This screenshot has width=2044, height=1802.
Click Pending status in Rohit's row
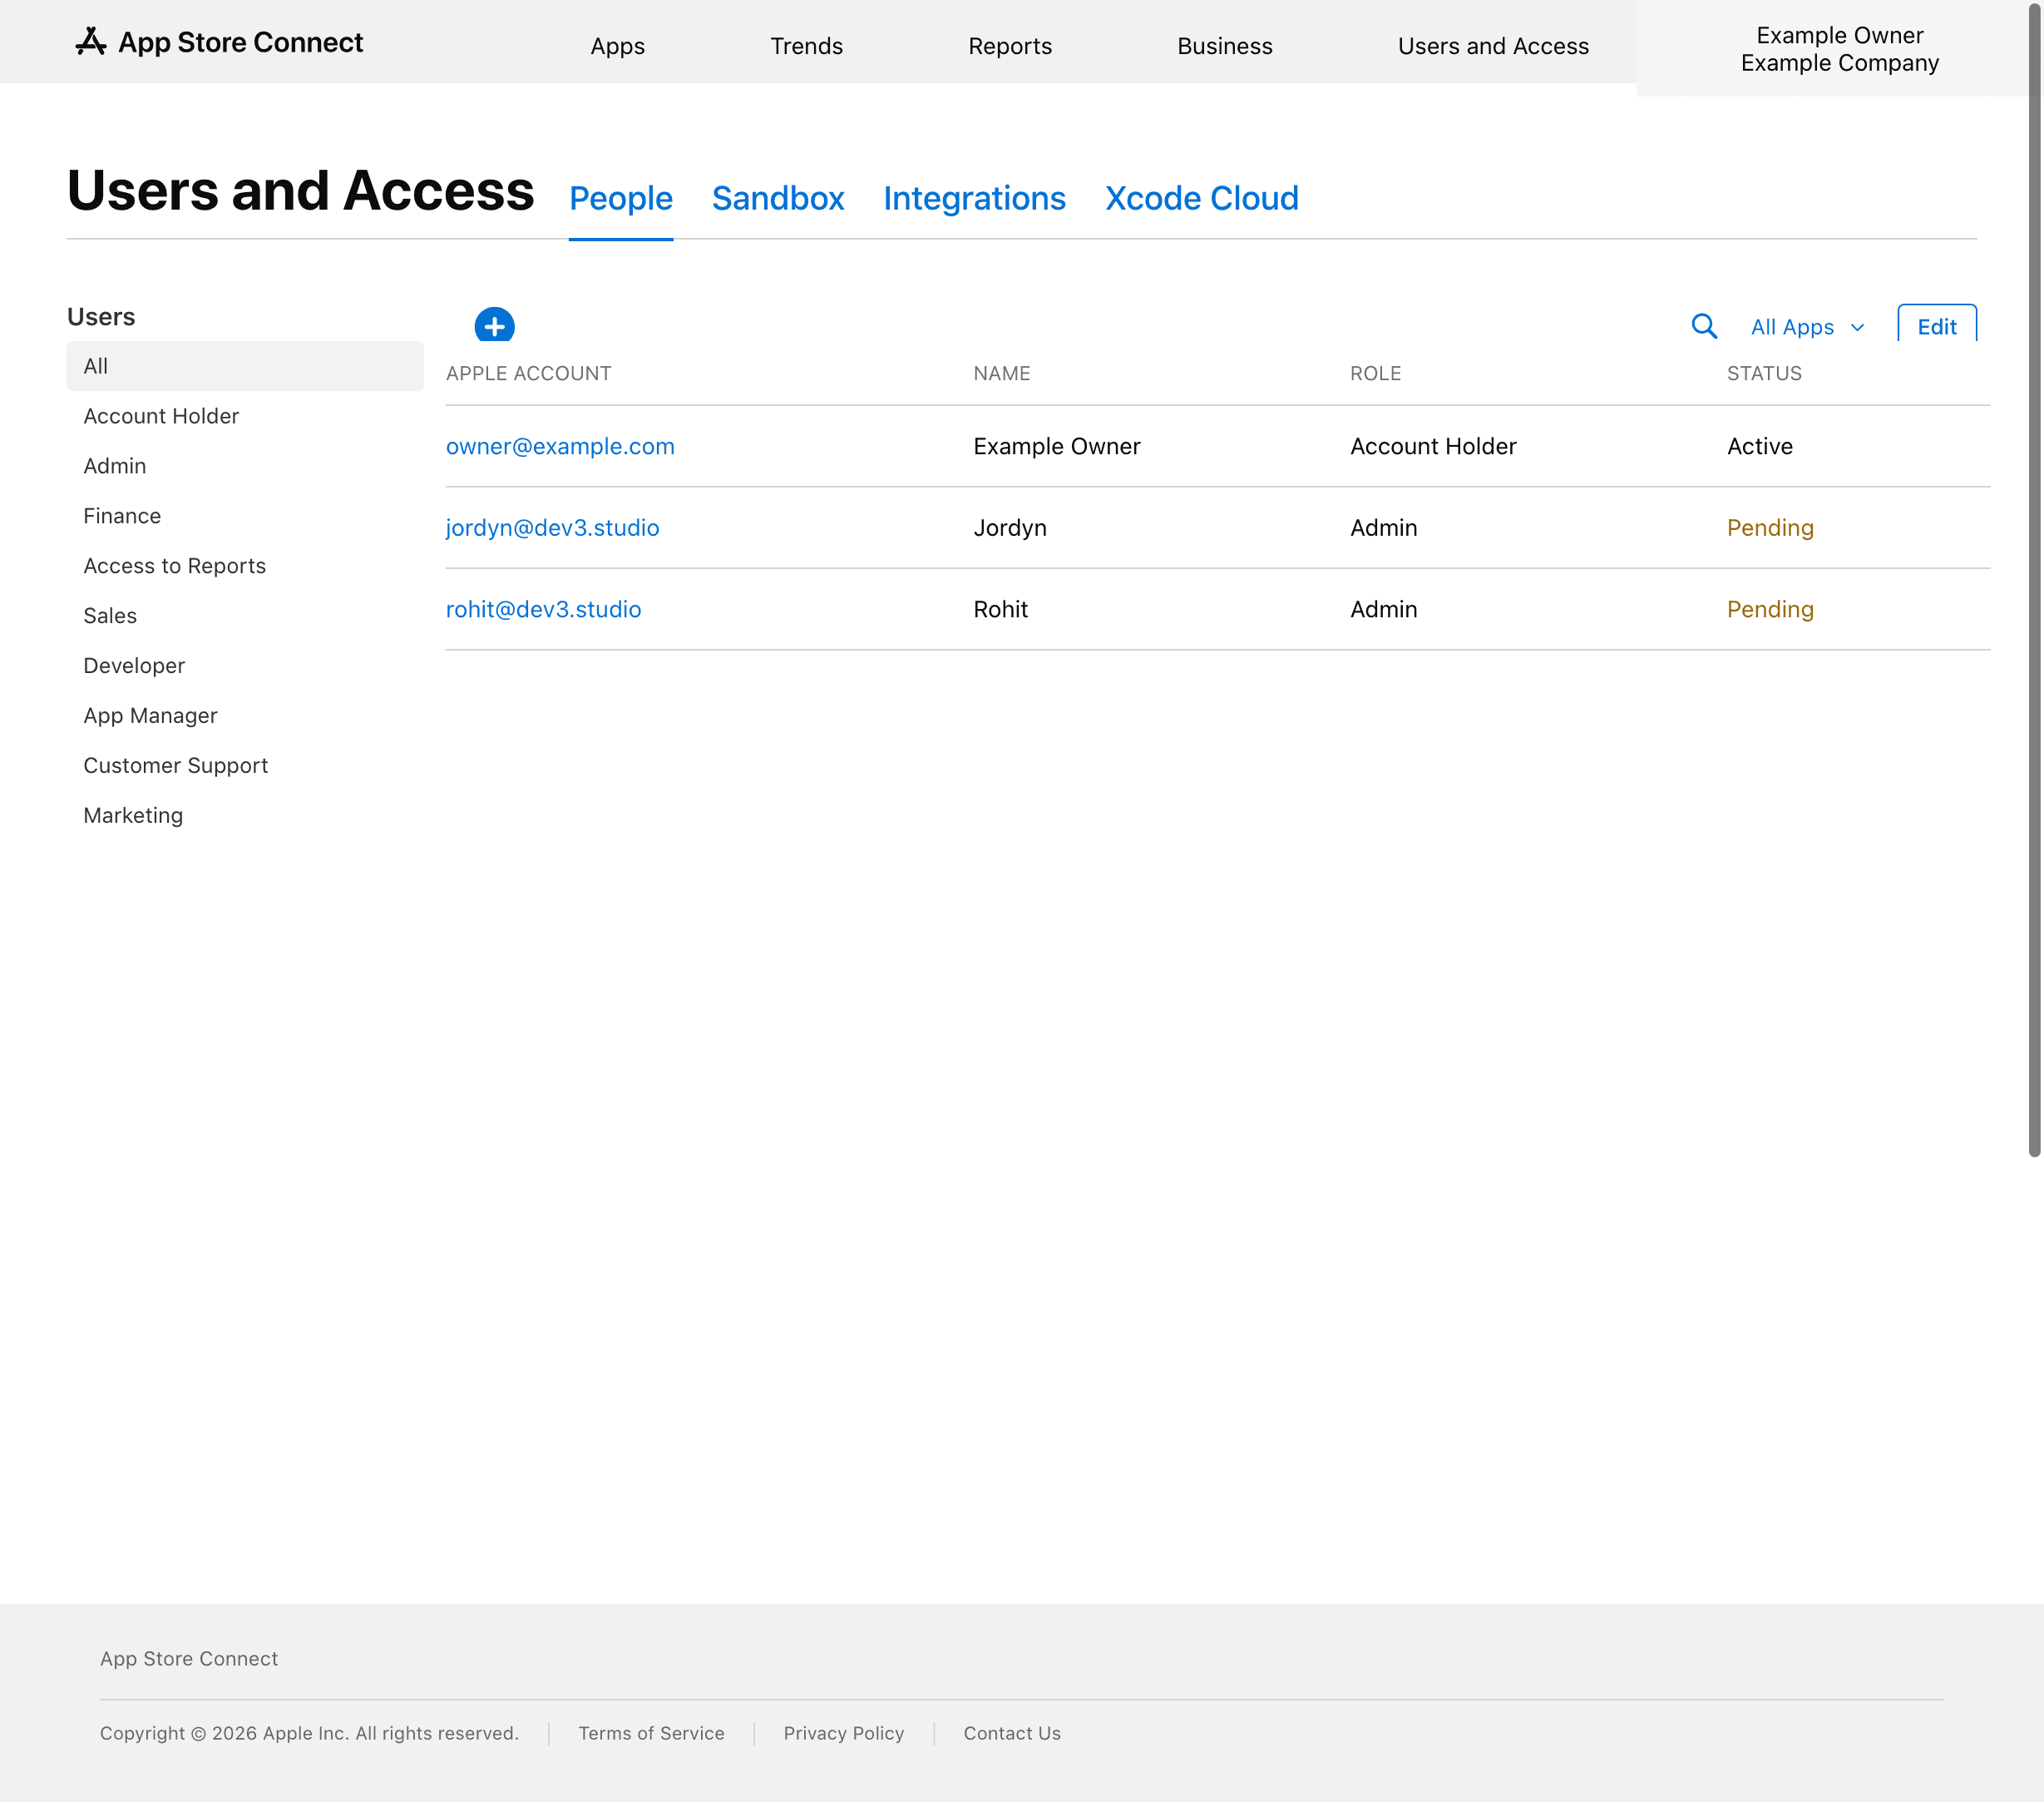coord(1770,609)
